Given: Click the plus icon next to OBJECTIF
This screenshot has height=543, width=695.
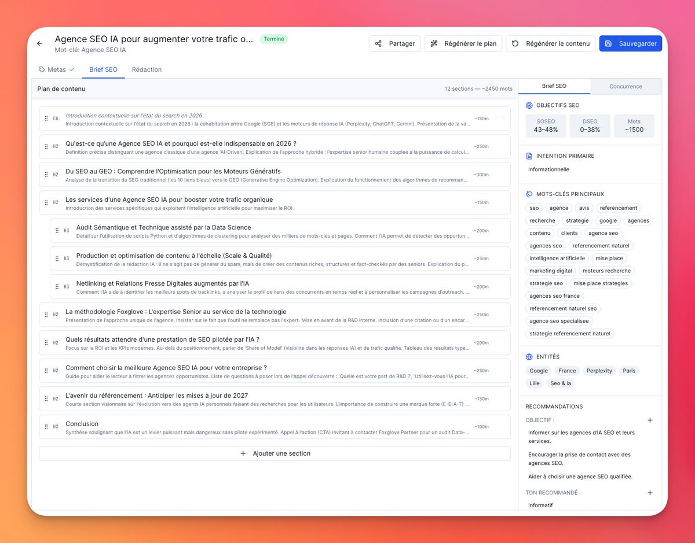Looking at the screenshot, I should [650, 420].
